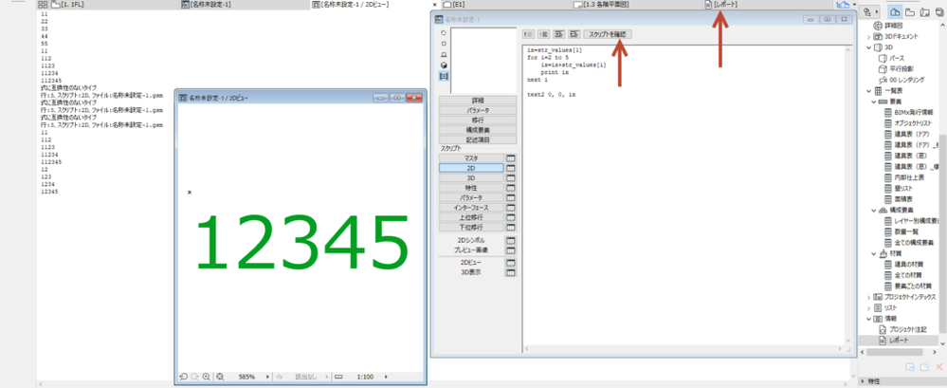Select the View Map folder icon in navigator

pos(910,12)
